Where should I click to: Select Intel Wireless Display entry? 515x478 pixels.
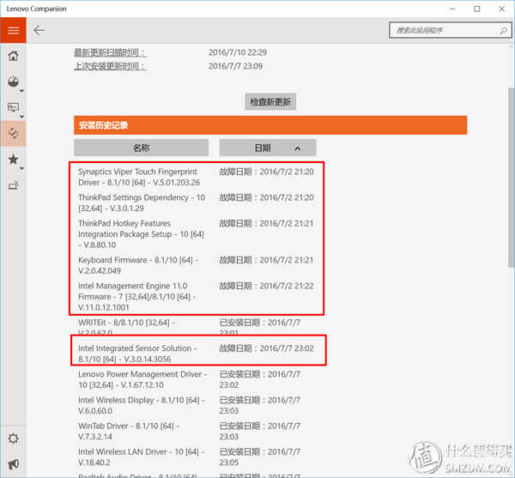[142, 405]
